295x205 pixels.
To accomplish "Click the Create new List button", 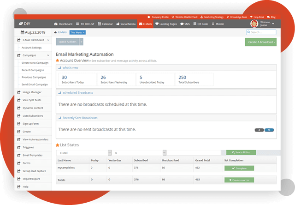I will 239,179.
